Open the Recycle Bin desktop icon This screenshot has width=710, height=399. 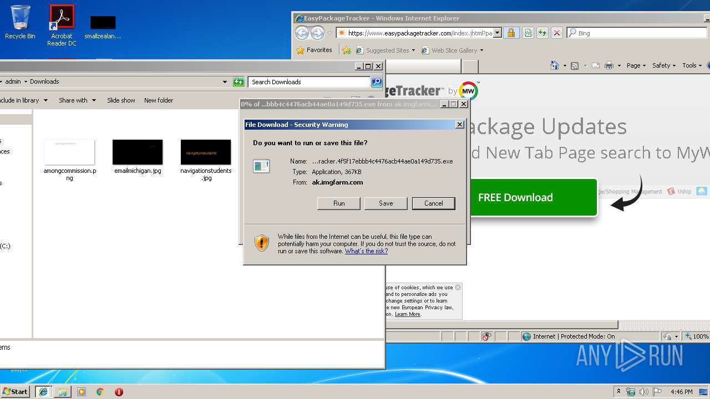click(x=20, y=22)
